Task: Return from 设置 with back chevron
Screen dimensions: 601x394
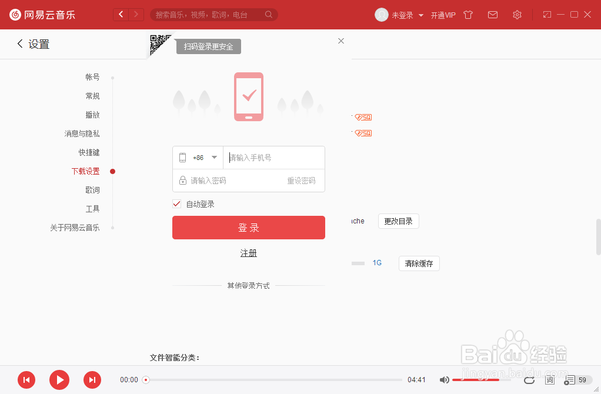Action: click(x=20, y=44)
